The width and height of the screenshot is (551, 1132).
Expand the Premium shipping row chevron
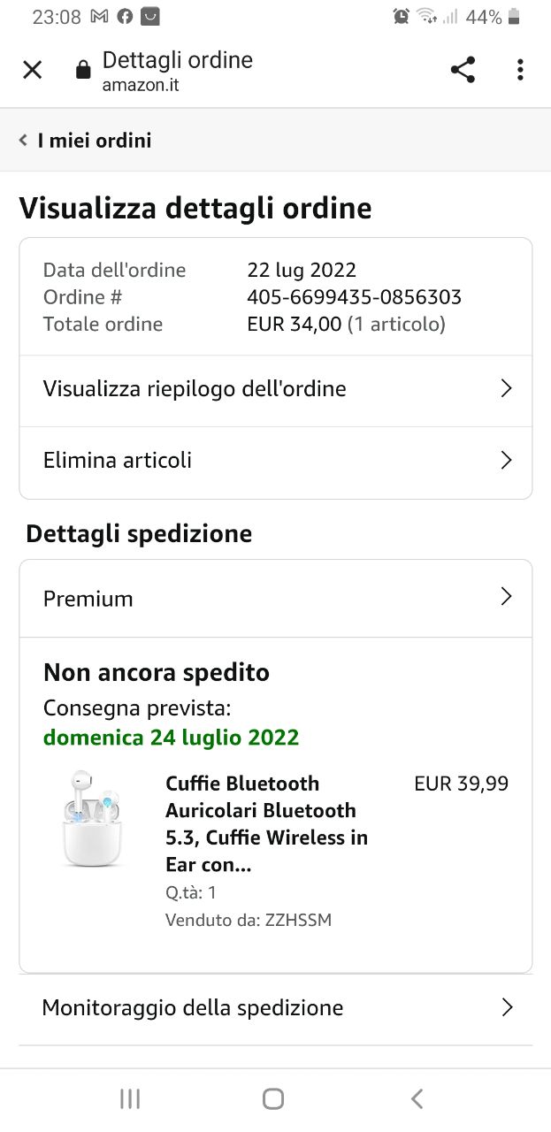(x=506, y=597)
